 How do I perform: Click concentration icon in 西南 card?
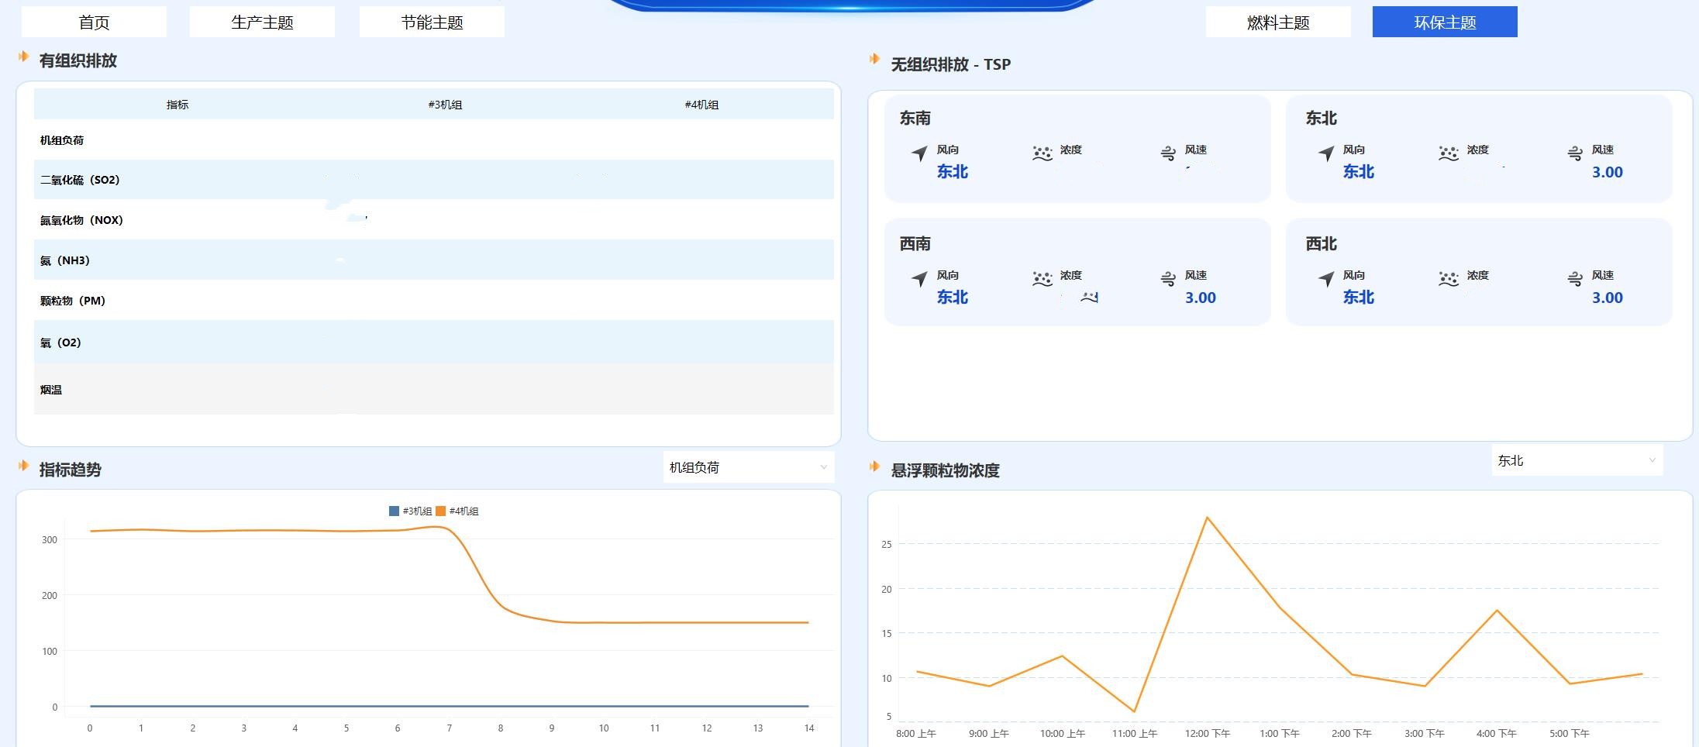1042,279
